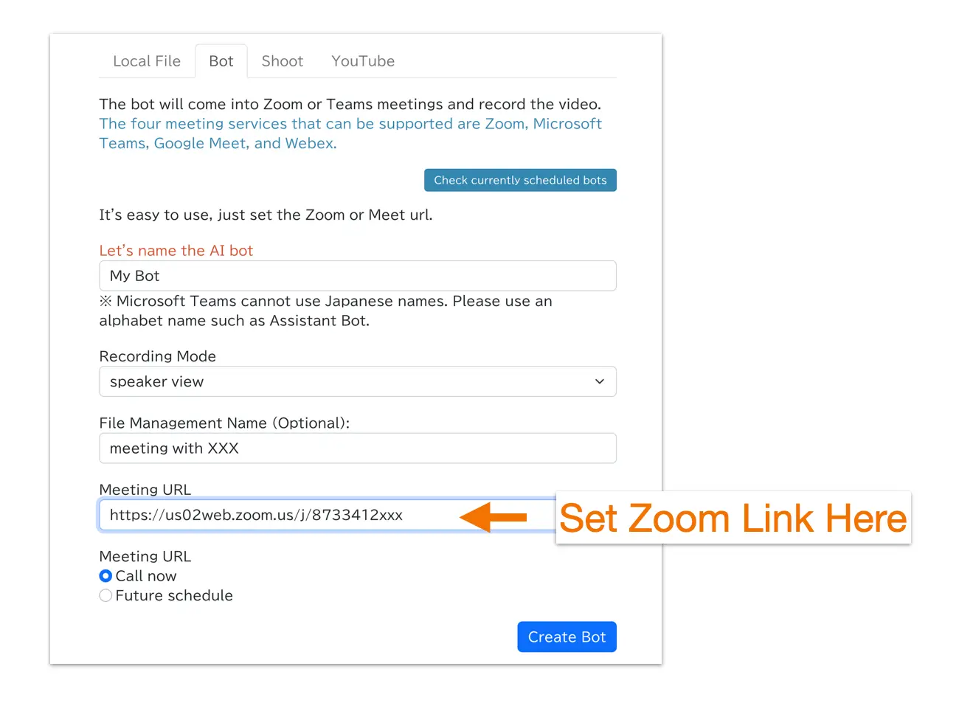Go to the YouTube tab

363,61
